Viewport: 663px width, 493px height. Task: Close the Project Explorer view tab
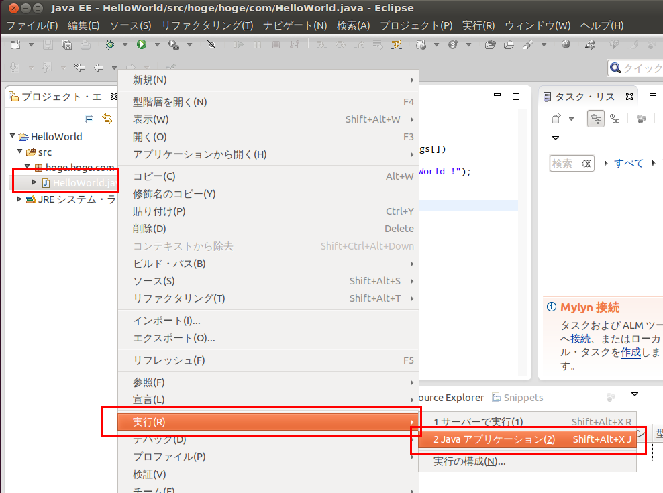pyautogui.click(x=113, y=97)
